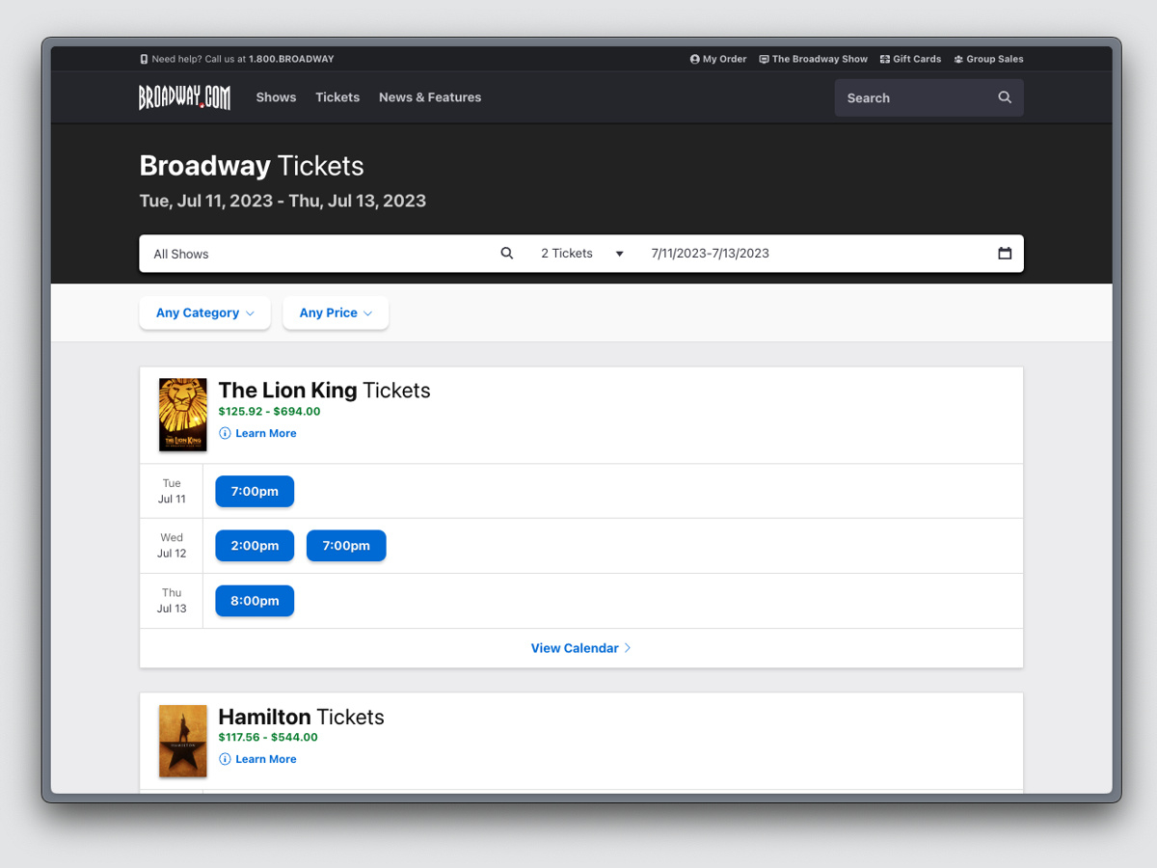The width and height of the screenshot is (1157, 868).
Task: Select the Wed Jul 12 7:00pm showtime
Action: coord(346,546)
